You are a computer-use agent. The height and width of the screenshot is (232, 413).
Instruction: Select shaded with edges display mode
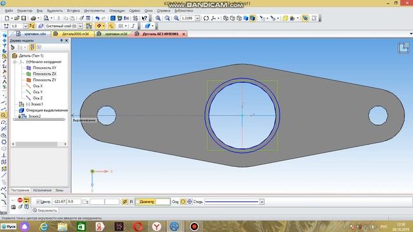252,18
